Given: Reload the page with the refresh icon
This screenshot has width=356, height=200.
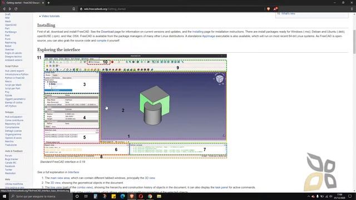Looking at the screenshot, I should click(x=16, y=9).
